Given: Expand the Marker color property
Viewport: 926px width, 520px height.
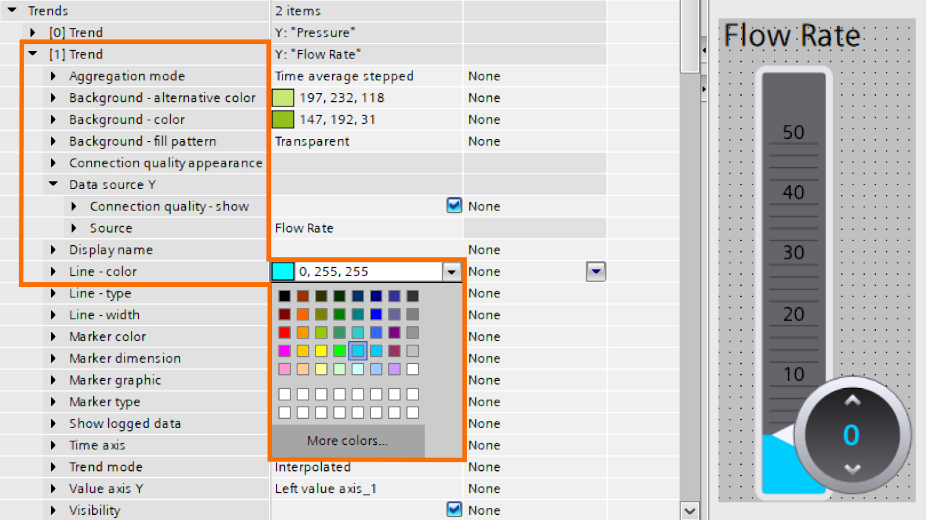Looking at the screenshot, I should pos(53,337).
